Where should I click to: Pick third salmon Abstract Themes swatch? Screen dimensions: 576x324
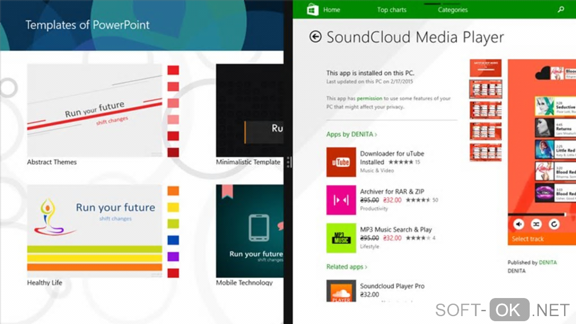173,103
